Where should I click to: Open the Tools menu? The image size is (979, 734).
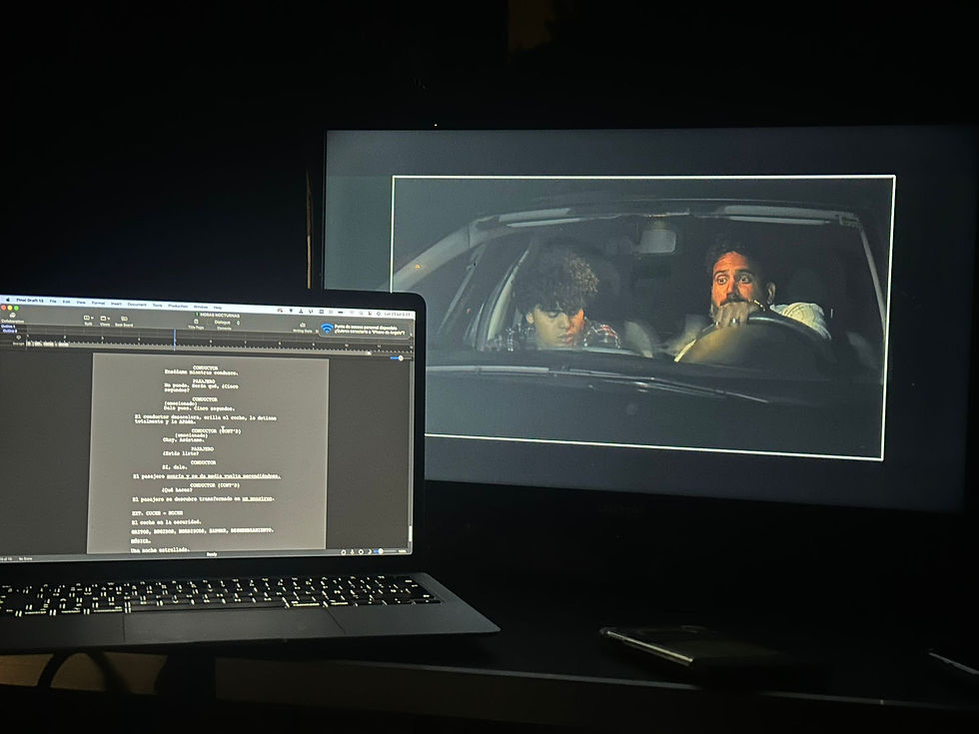(158, 306)
